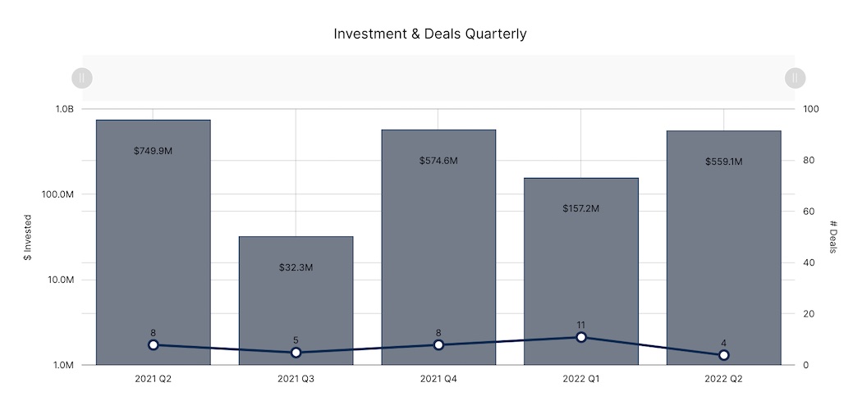Click the $157.2M bar value label
Screen dimensions: 862x401
[x=581, y=208]
